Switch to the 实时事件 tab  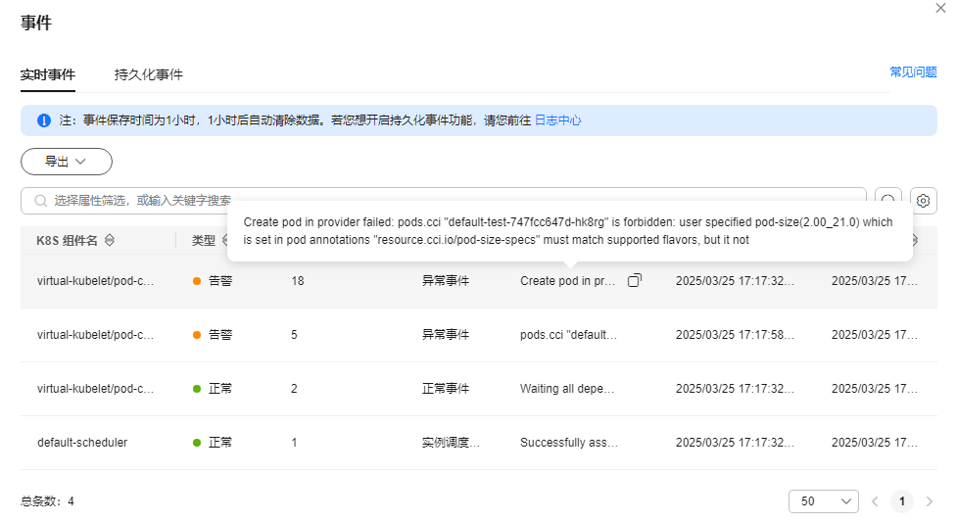[48, 75]
